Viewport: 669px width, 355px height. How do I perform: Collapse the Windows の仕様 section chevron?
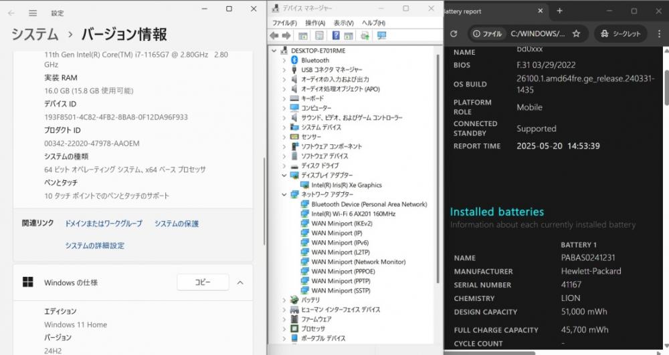[x=240, y=282]
